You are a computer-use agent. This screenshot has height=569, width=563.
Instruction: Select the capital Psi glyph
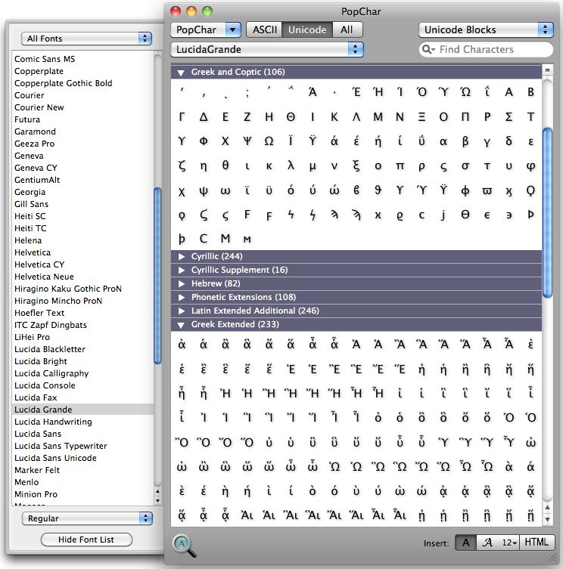(247, 141)
